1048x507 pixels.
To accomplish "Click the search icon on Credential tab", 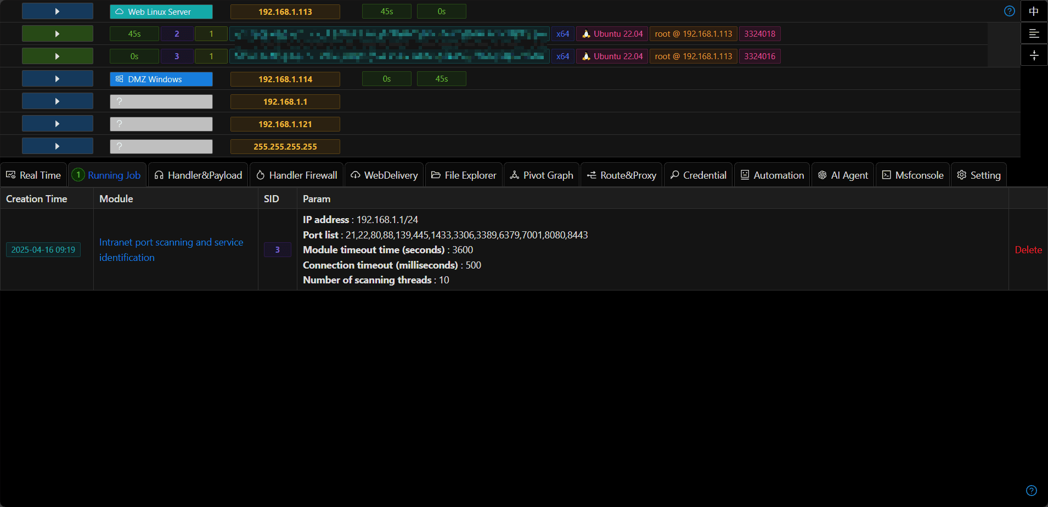I will click(x=674, y=175).
